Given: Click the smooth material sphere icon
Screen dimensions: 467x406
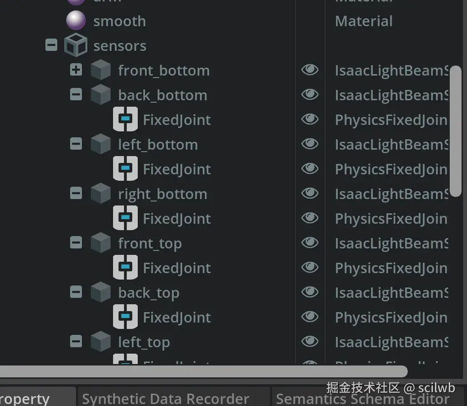Looking at the screenshot, I should [76, 21].
